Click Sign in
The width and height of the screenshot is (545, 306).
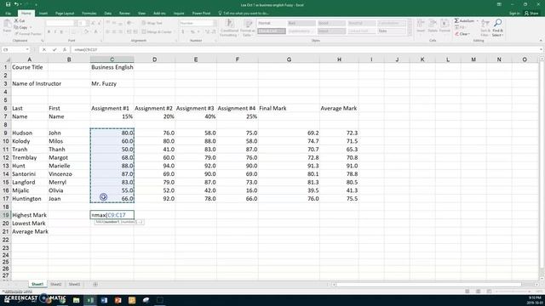click(x=514, y=14)
